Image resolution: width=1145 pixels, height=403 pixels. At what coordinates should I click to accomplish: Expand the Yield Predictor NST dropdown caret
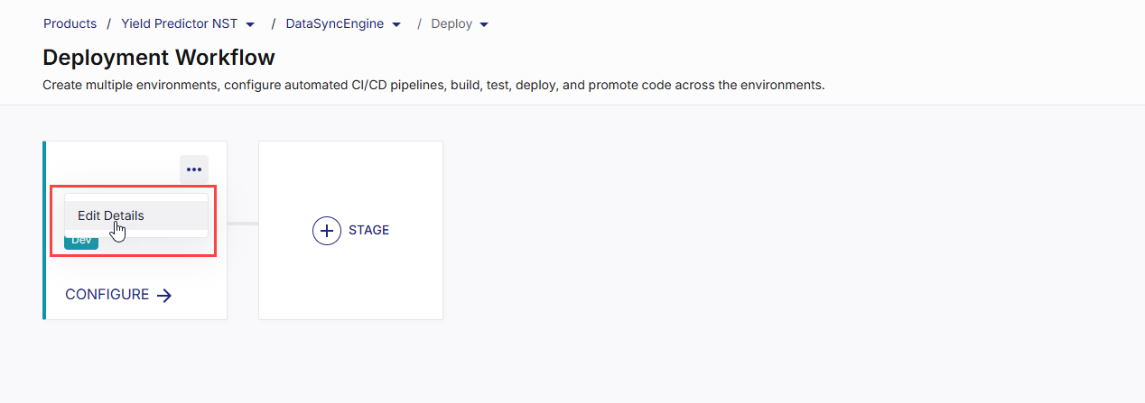(250, 24)
